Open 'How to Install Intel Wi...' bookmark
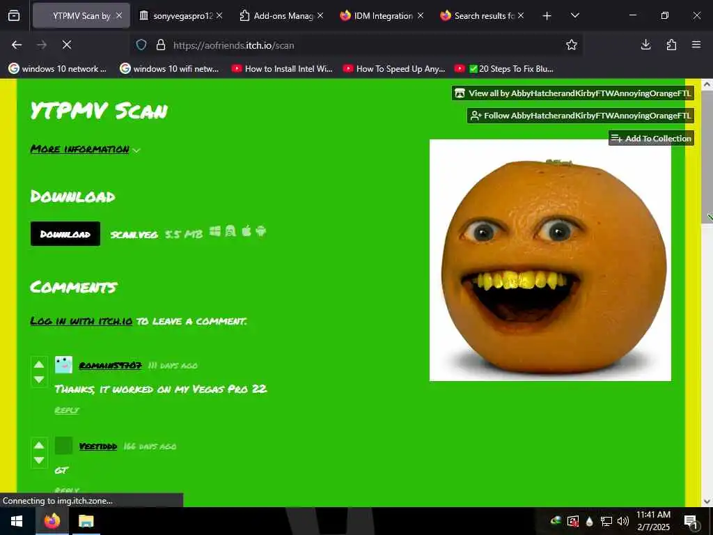This screenshot has height=535, width=713. pos(282,69)
